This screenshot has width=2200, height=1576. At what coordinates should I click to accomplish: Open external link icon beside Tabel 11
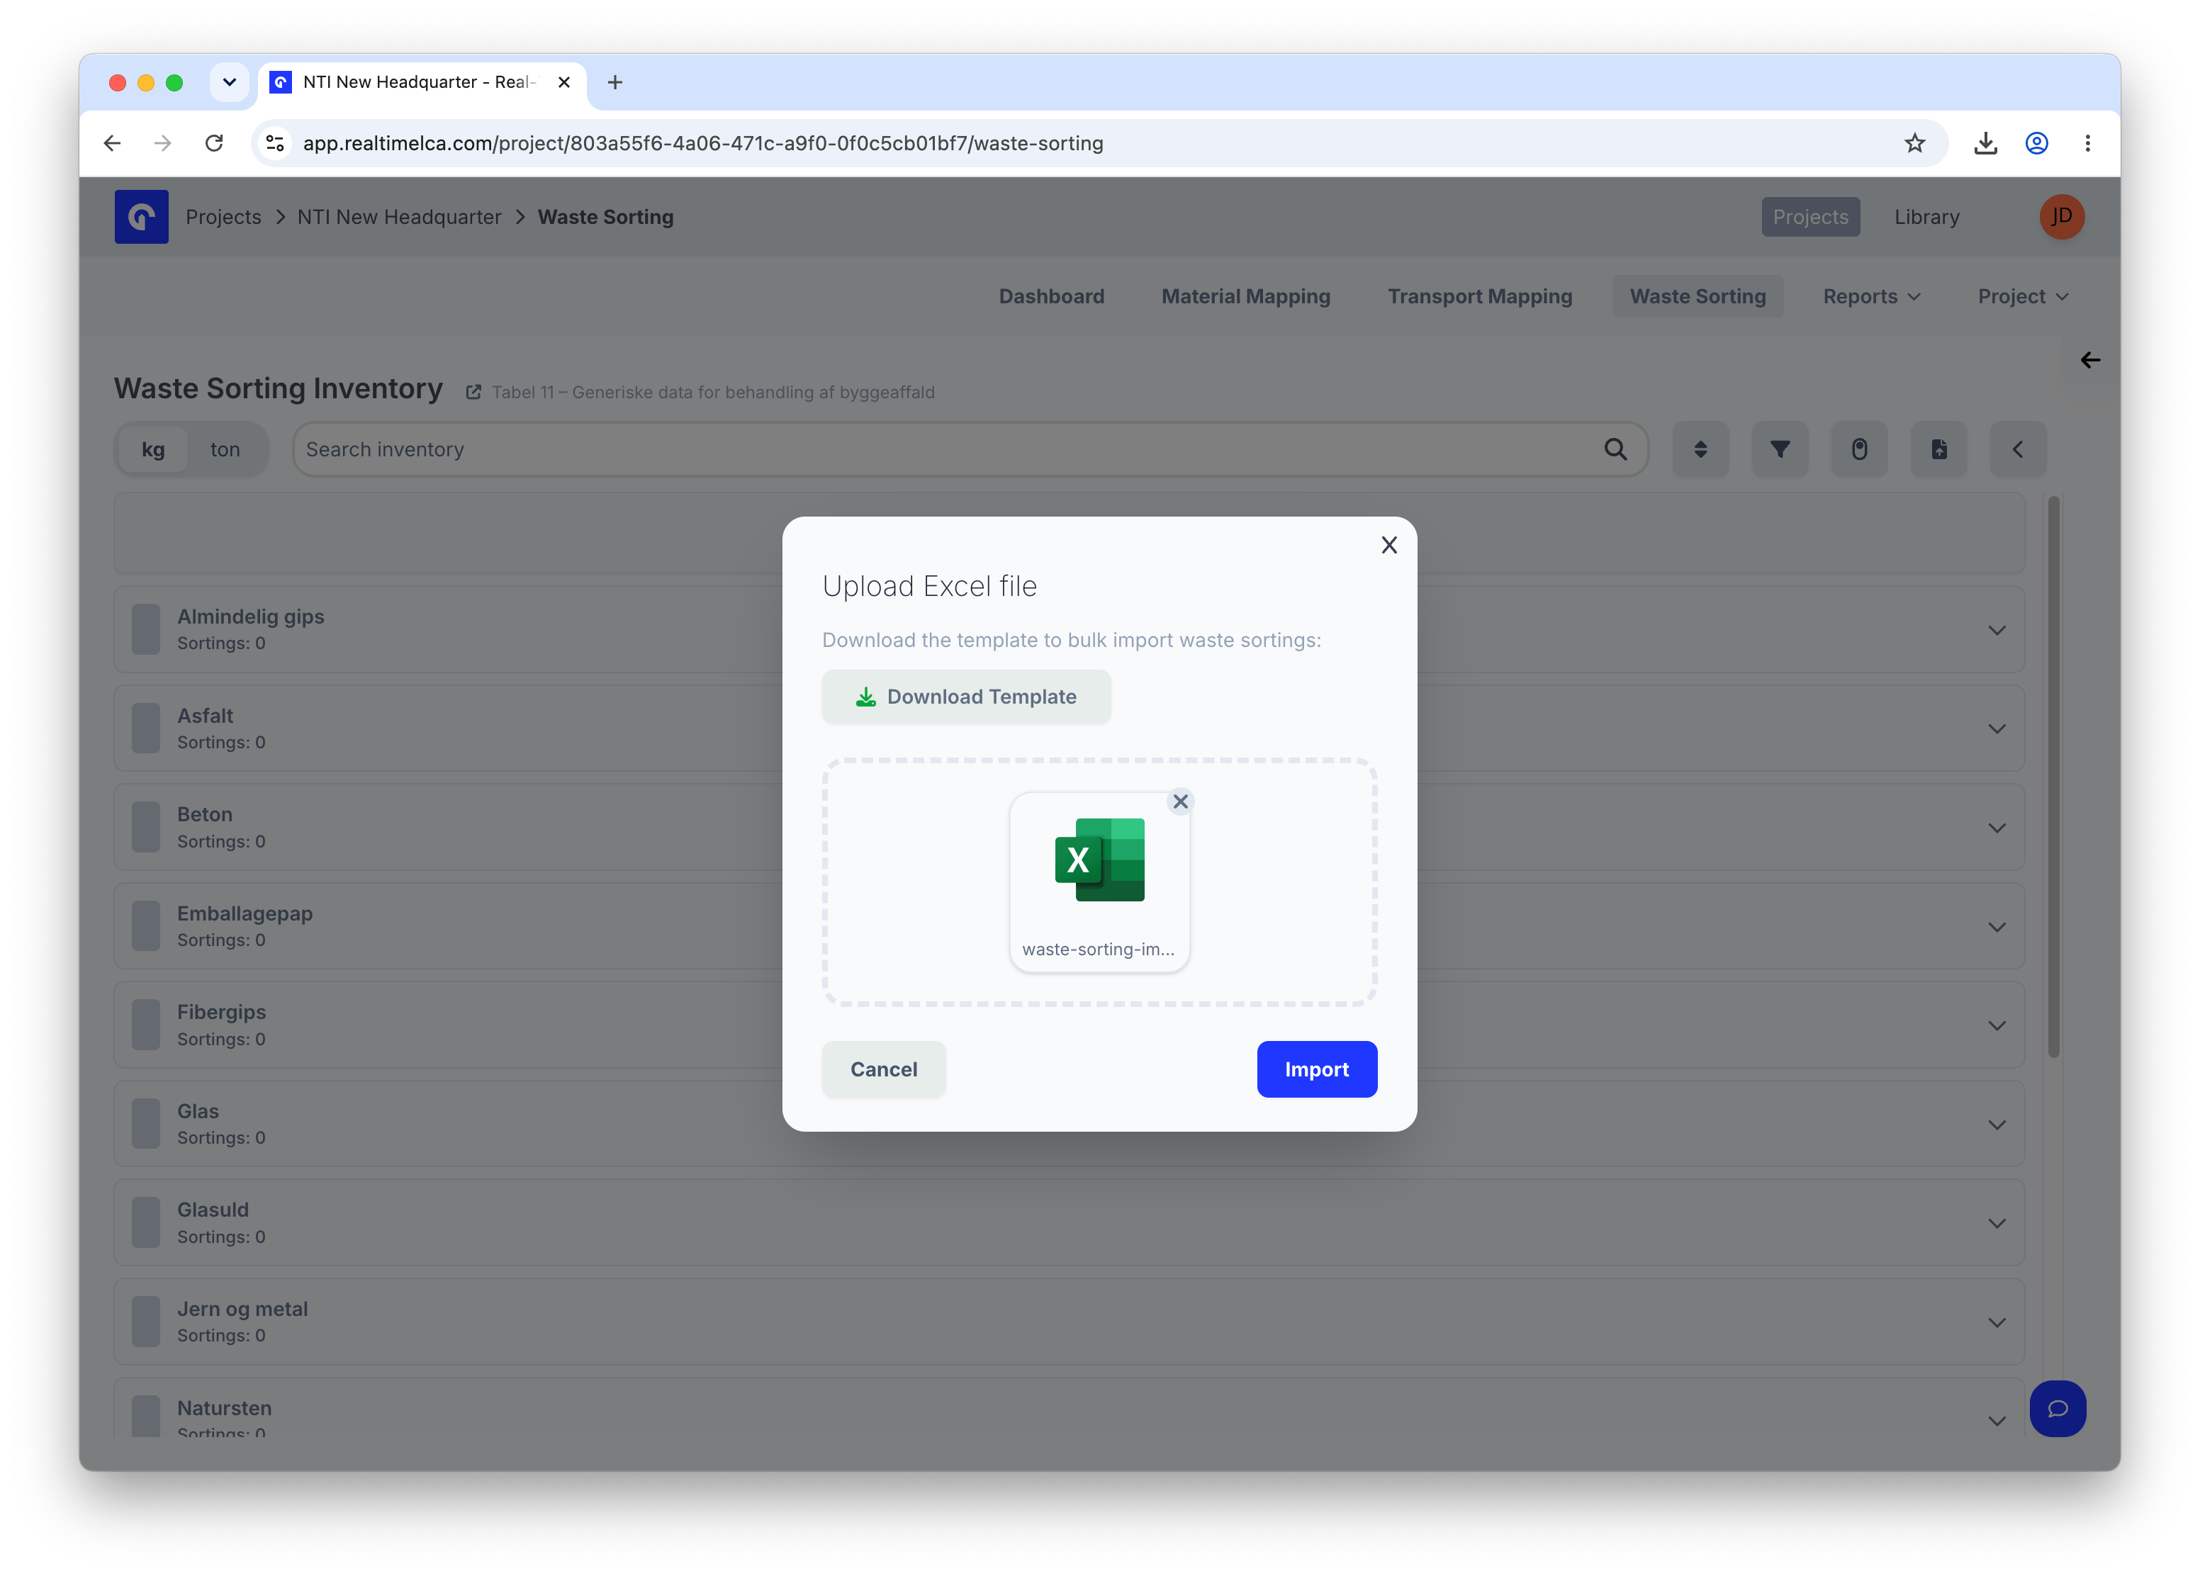point(473,393)
